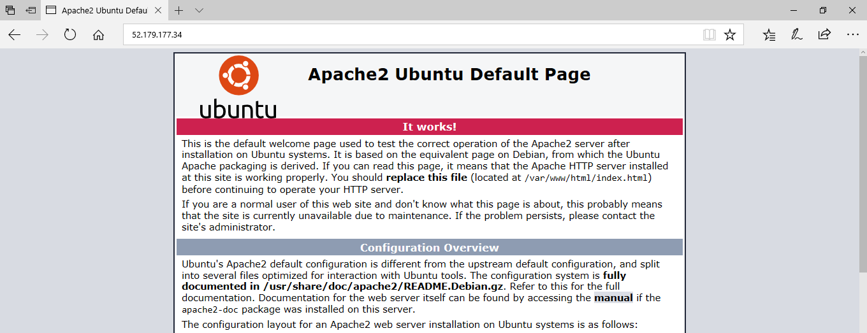Open the tabs you've set aside
Image resolution: width=867 pixels, height=333 pixels.
[x=10, y=10]
